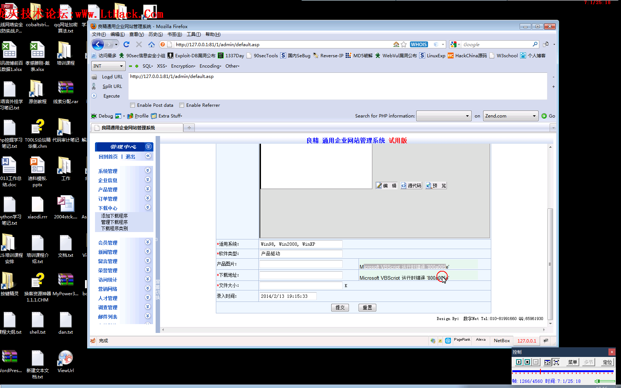Open Debug toolbar item
The width and height of the screenshot is (621, 388).
pyautogui.click(x=102, y=116)
